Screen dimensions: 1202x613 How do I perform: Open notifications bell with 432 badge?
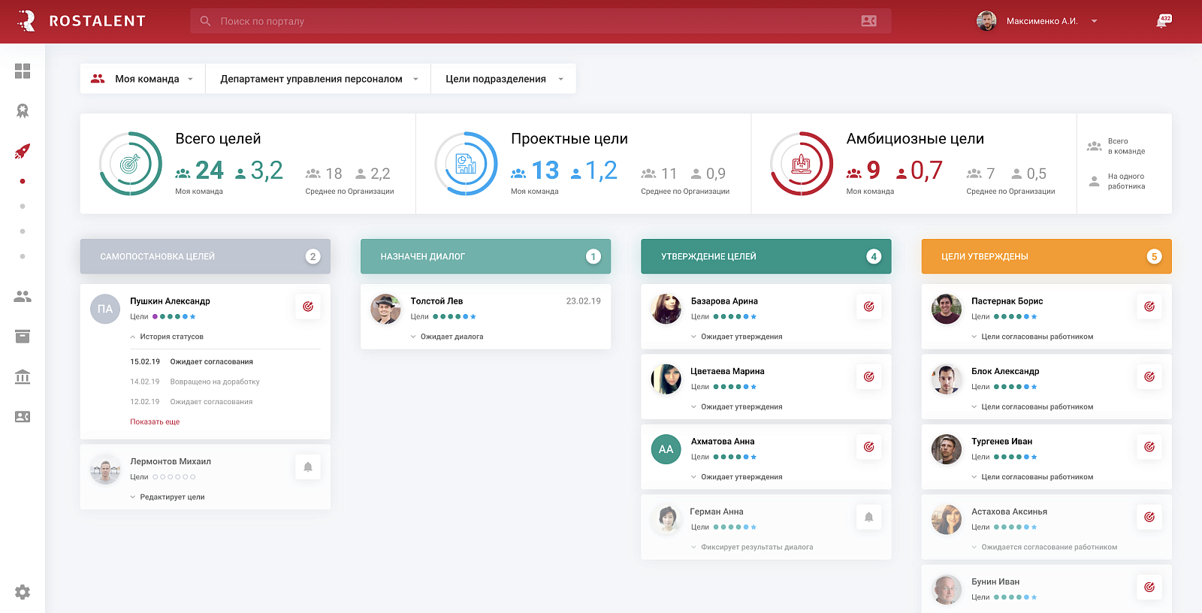1162,21
